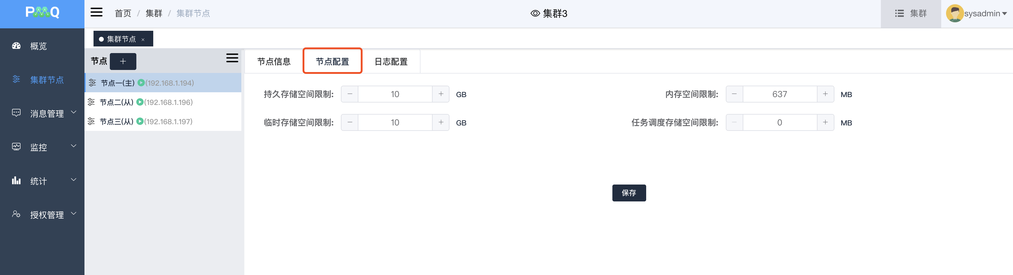Viewport: 1013px width, 275px height.
Task: Switch to the 日志配置 tab
Action: (391, 61)
